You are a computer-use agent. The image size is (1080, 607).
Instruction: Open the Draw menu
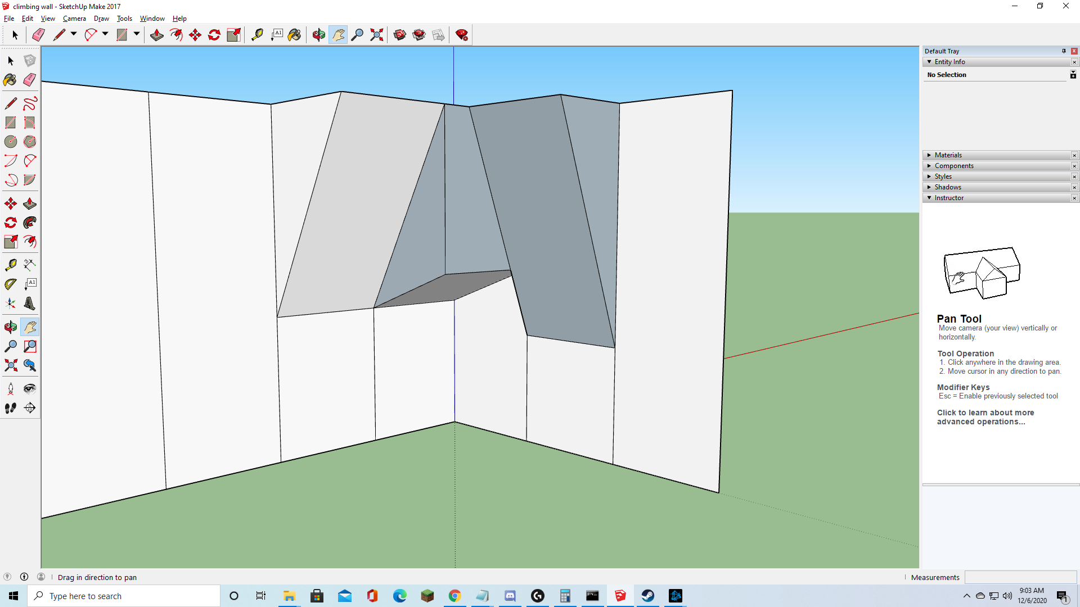pyautogui.click(x=101, y=19)
